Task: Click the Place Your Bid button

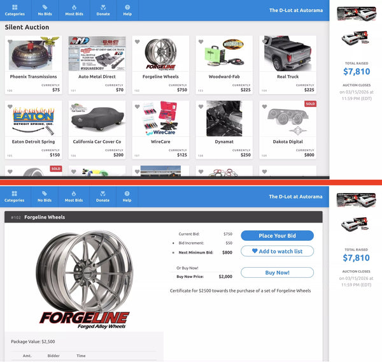Action: pos(277,236)
